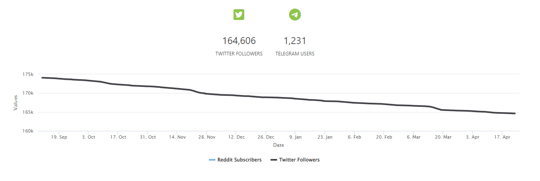Click the green Twitter bird icon
The image size is (540, 181).
[x=239, y=15]
